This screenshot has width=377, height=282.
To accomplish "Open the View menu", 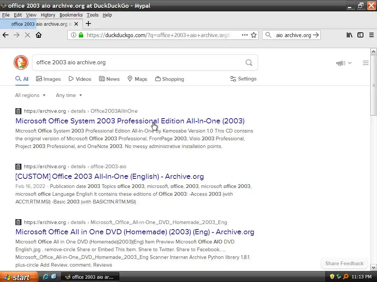I will coord(31,15).
